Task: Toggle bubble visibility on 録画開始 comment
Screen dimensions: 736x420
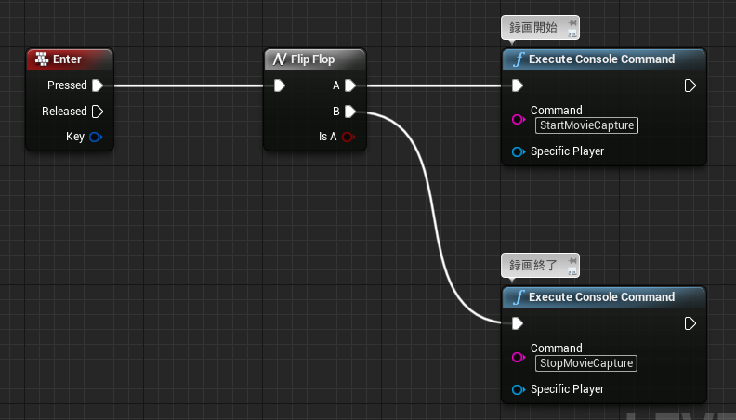Action: [x=572, y=33]
